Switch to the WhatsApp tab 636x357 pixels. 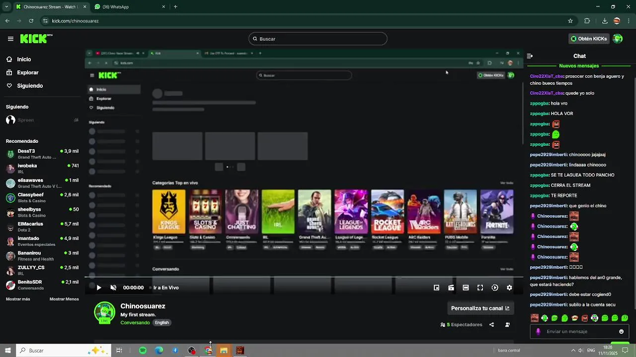pyautogui.click(x=129, y=6)
